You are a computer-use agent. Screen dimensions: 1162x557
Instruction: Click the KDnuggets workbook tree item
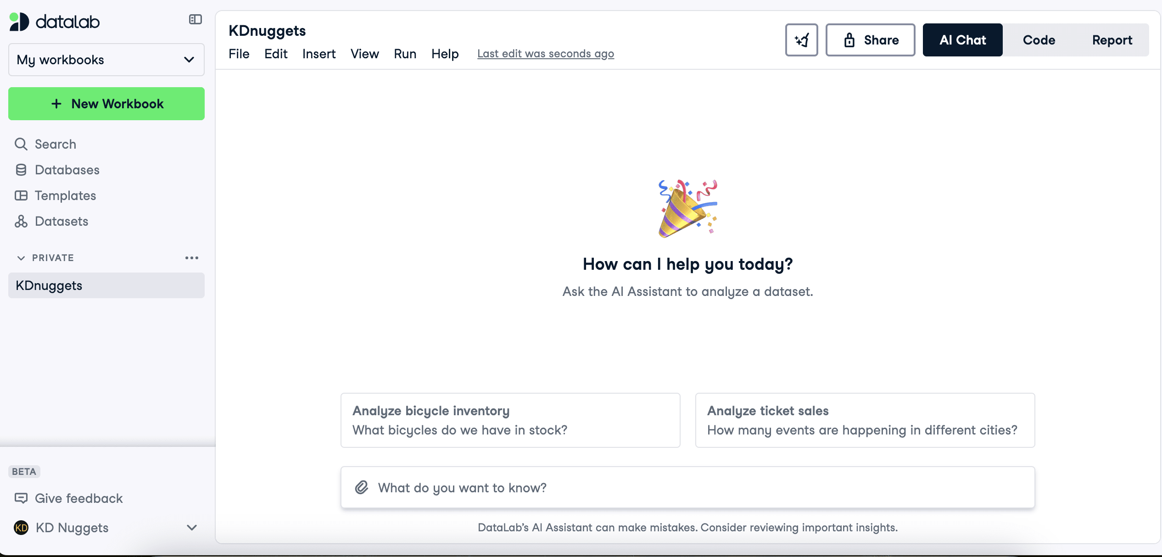(x=106, y=285)
